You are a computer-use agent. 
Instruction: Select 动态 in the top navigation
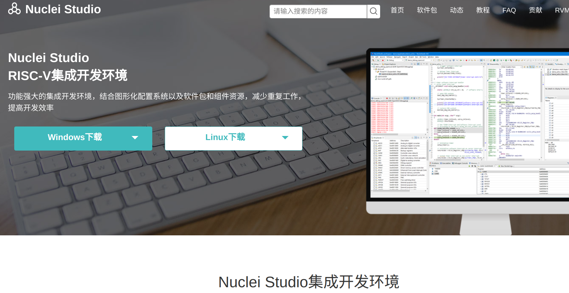pyautogui.click(x=456, y=10)
